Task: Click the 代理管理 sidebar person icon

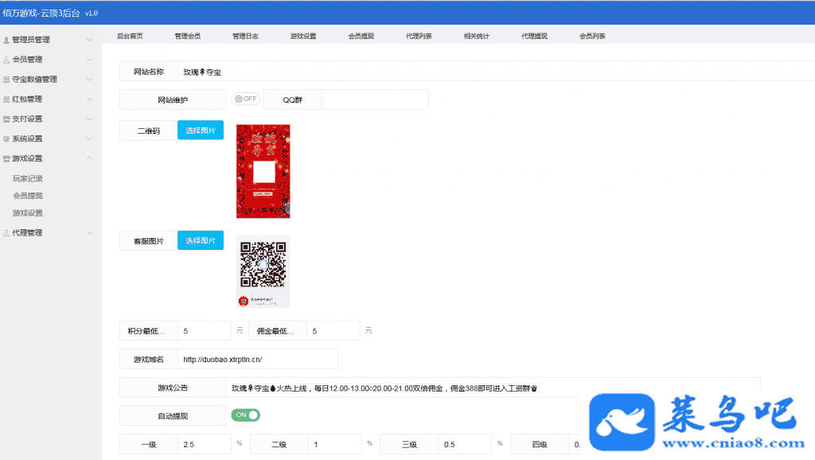Action: (6, 233)
